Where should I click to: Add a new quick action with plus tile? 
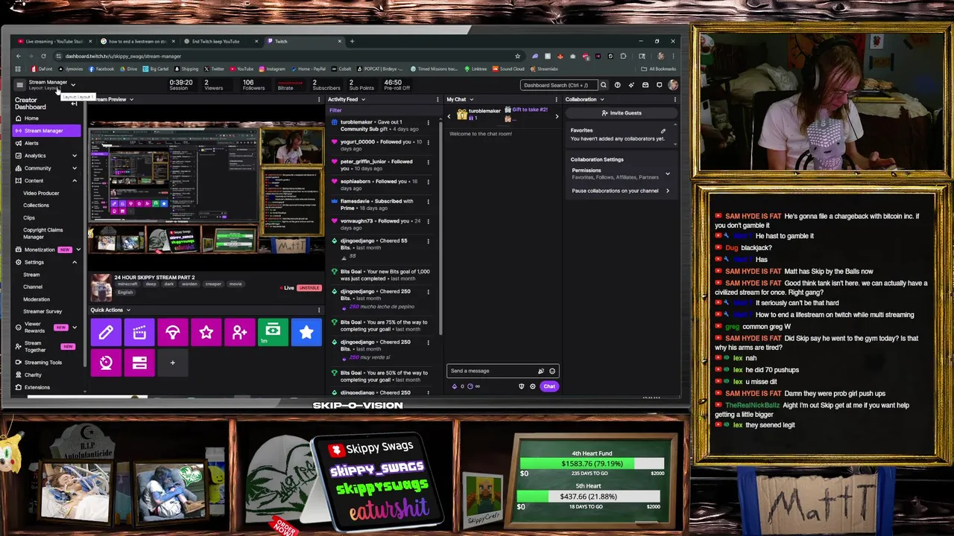tap(172, 363)
